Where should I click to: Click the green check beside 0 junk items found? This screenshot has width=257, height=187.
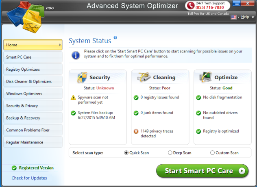136,113
